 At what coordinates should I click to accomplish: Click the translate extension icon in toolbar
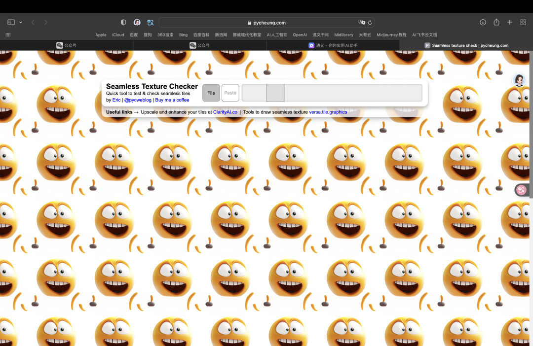click(x=151, y=22)
